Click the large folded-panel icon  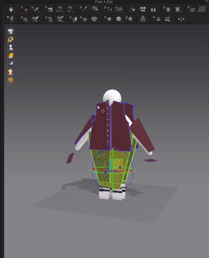pyautogui.click(x=167, y=19)
